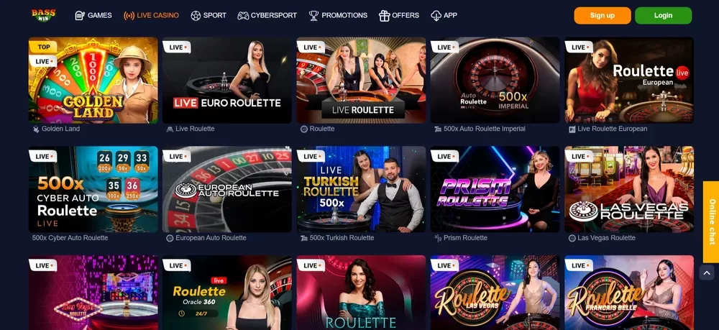Click the 500x Auto Roulette Imperial label
The height and width of the screenshot is (330, 719).
(x=484, y=129)
